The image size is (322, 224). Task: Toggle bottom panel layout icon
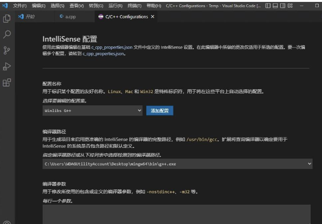point(275,6)
